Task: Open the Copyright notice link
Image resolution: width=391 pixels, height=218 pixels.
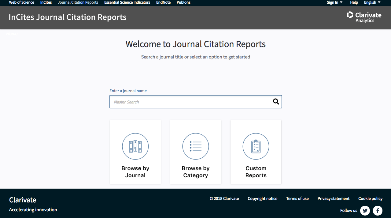Action: [263, 198]
